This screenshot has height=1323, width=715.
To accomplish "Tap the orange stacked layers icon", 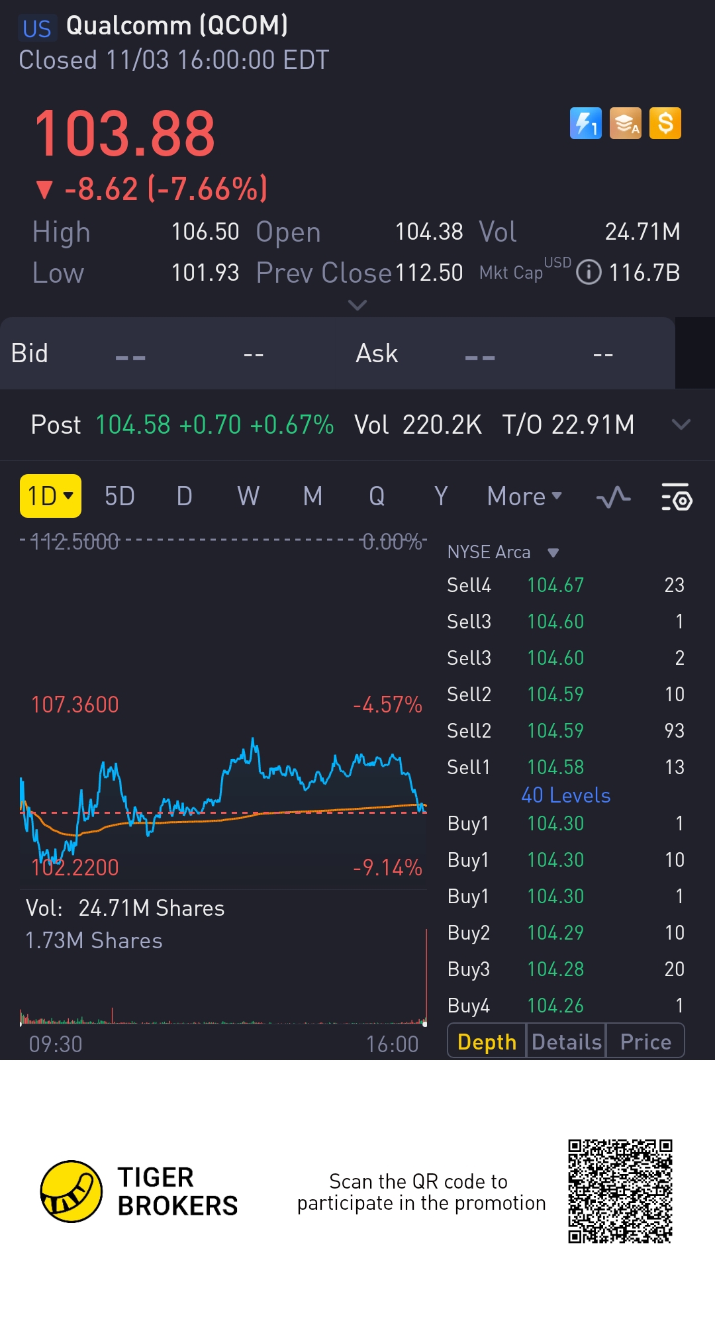I will 626,123.
